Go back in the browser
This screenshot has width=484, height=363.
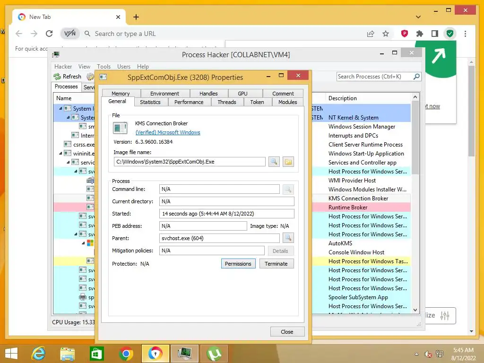19,34
